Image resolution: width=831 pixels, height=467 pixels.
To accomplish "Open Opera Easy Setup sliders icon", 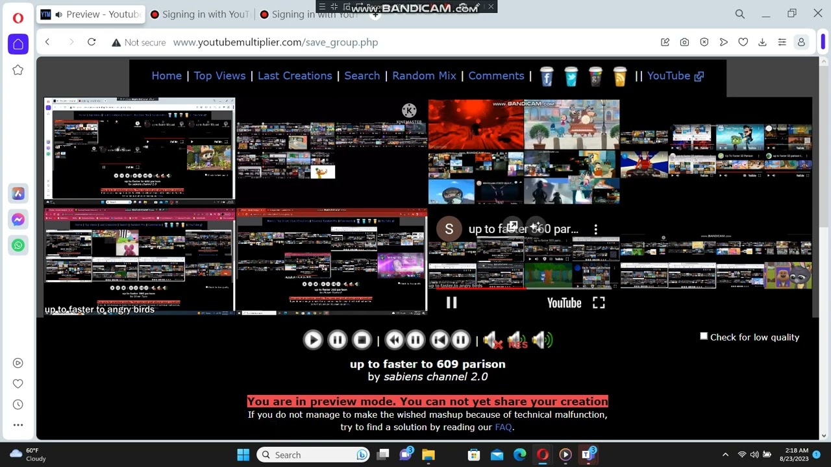I will click(782, 42).
